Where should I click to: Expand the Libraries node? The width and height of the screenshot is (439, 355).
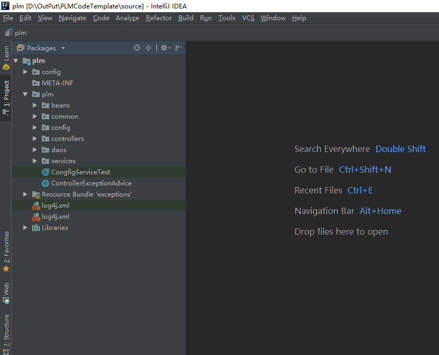pyautogui.click(x=25, y=228)
